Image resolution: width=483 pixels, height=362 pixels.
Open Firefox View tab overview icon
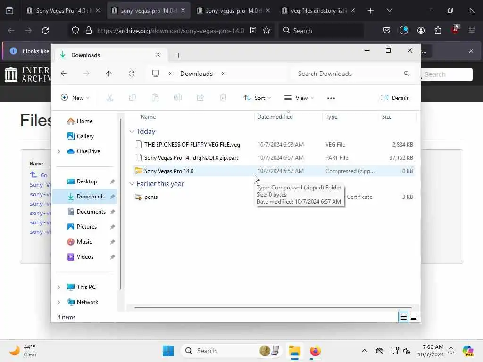tap(9, 11)
